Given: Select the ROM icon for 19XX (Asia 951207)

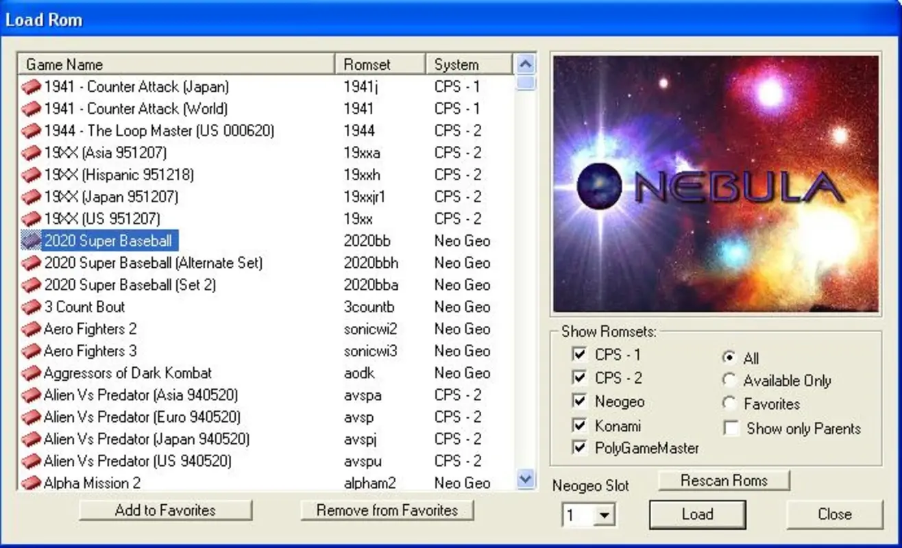Looking at the screenshot, I should coord(31,152).
